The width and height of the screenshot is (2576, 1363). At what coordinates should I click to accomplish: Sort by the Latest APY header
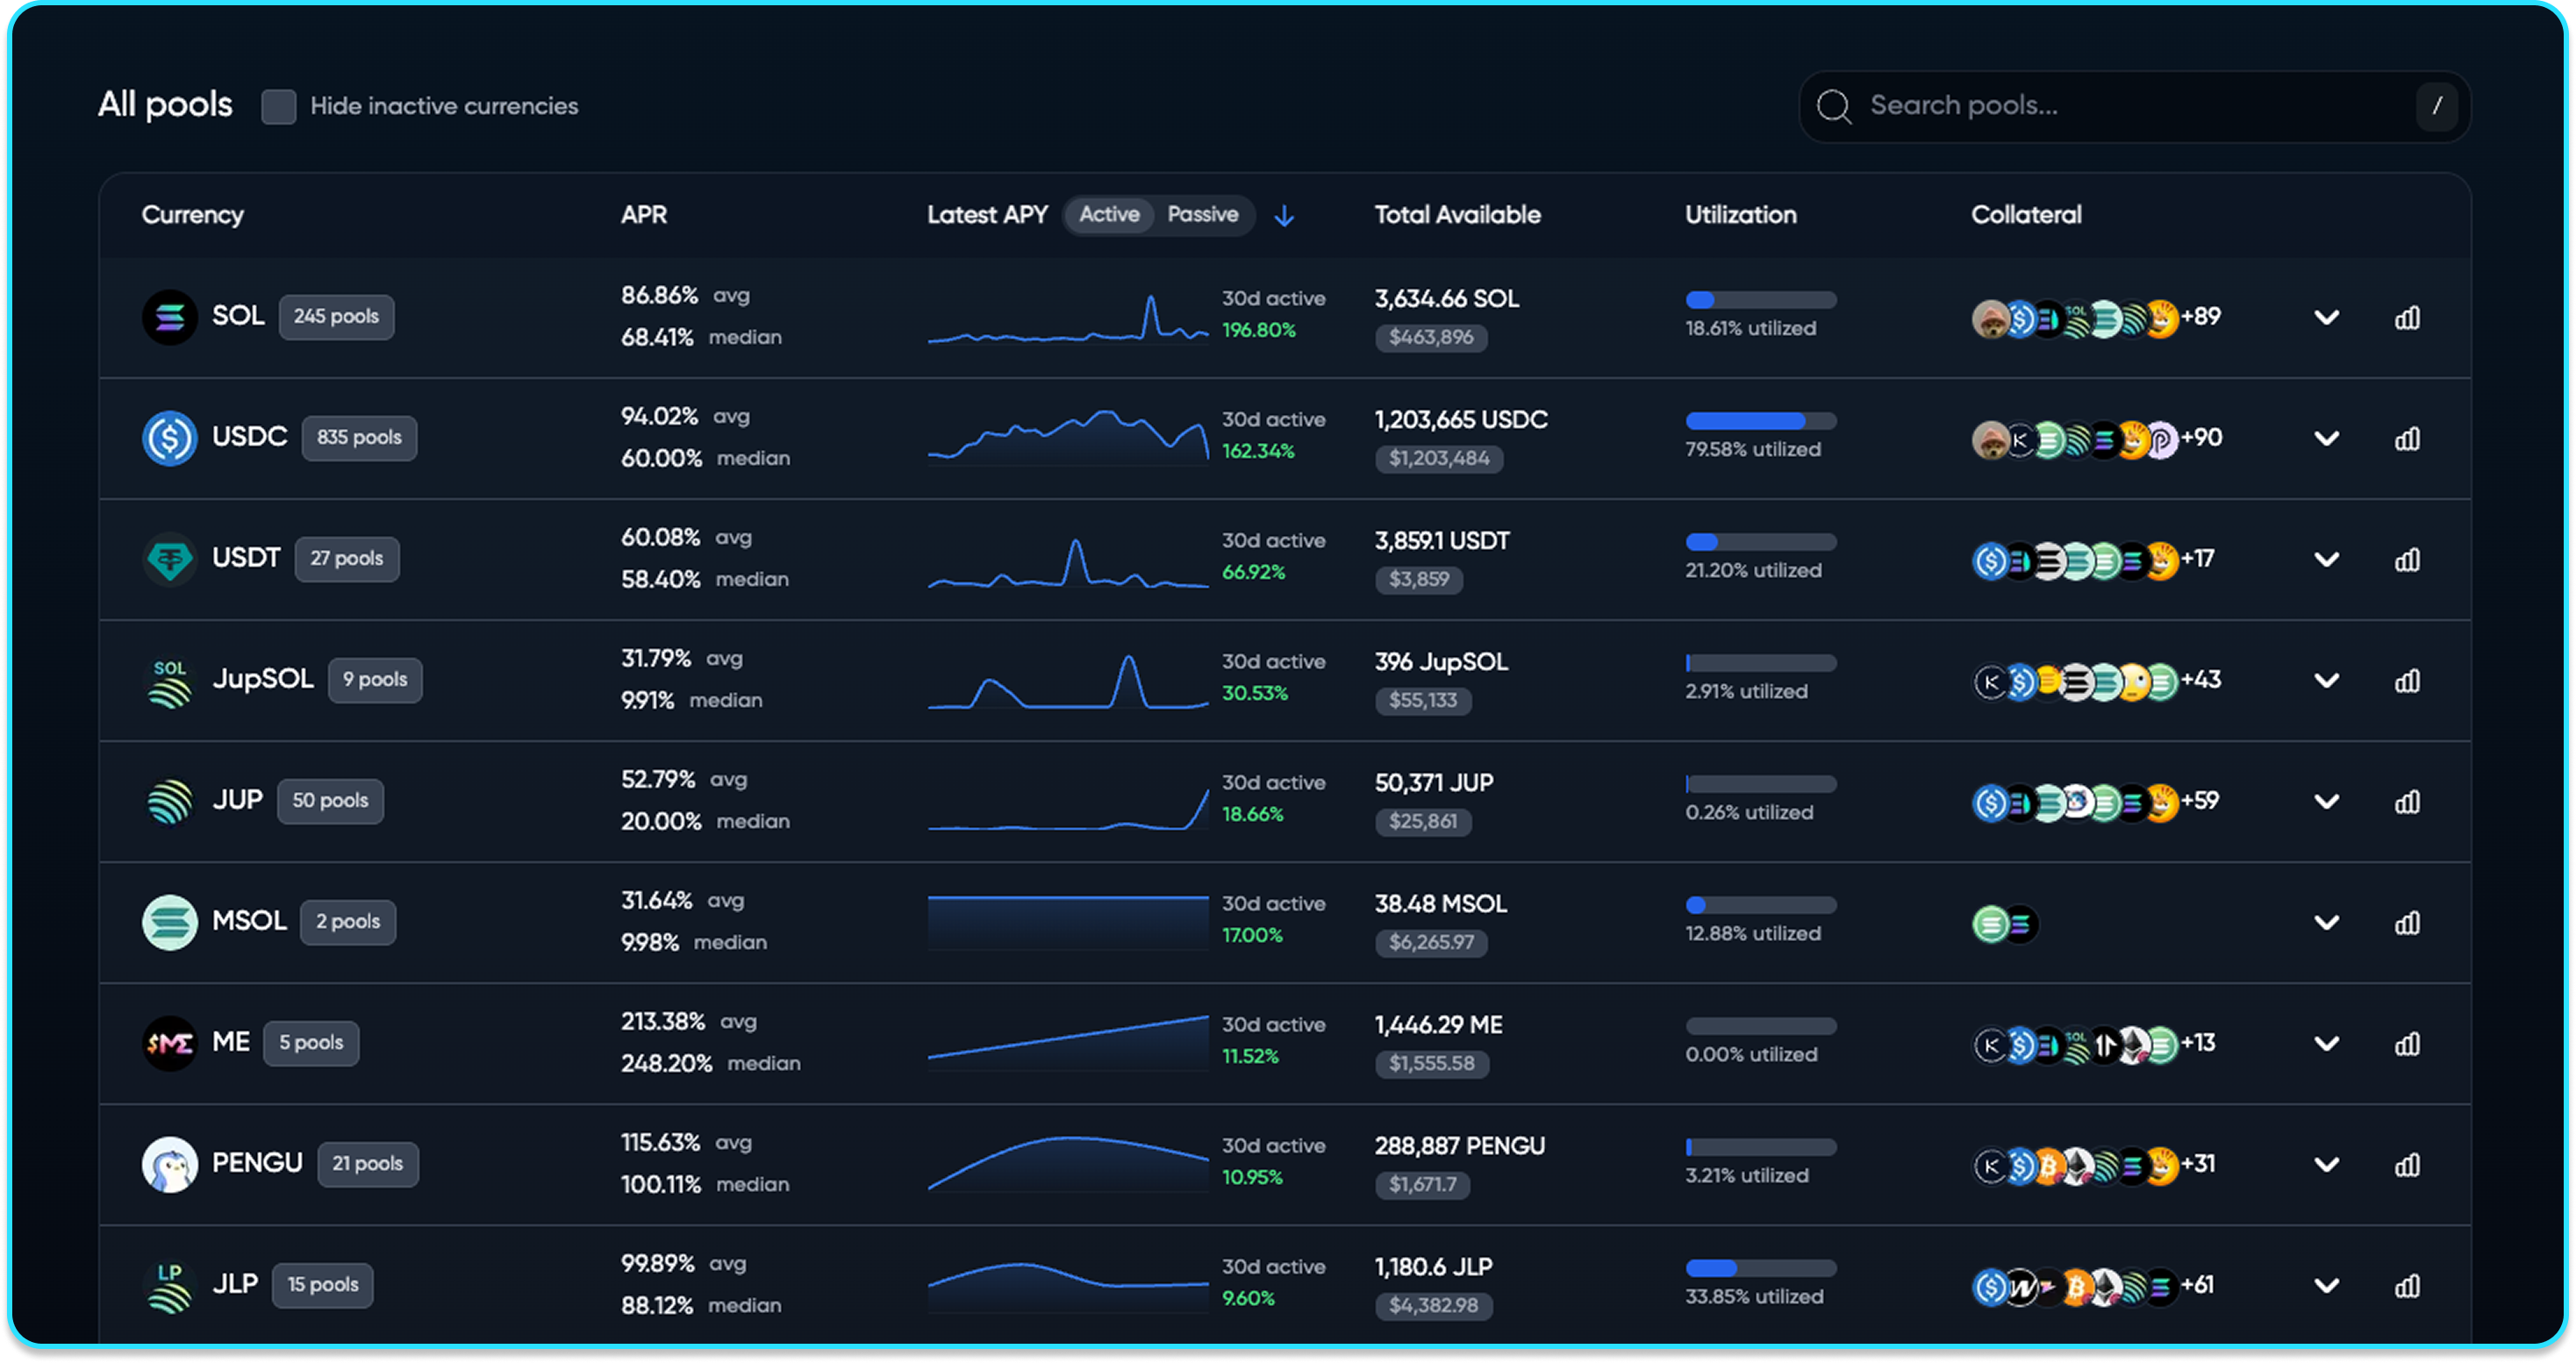(987, 215)
